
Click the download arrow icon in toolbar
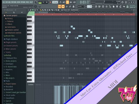(x=127, y=7)
